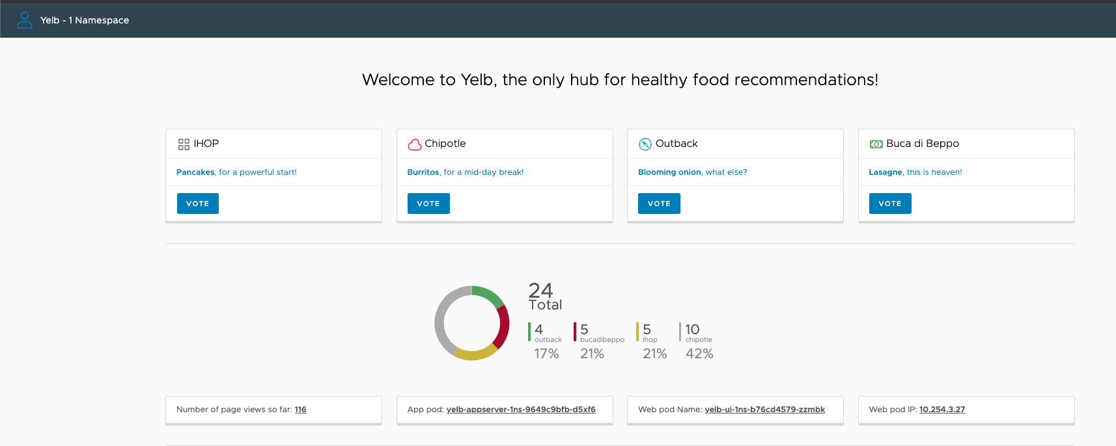Click the web pod name yelb-ui link
This screenshot has height=446, width=1116.
tap(764, 410)
